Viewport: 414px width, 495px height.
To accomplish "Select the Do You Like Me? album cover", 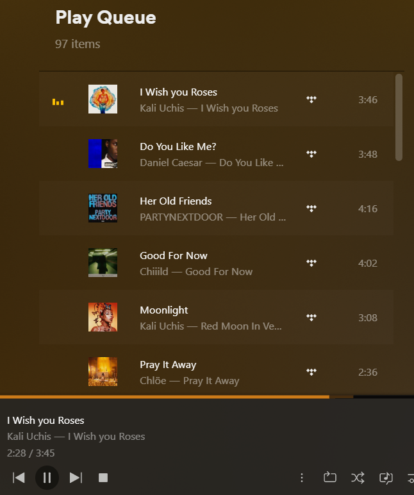I will (103, 154).
